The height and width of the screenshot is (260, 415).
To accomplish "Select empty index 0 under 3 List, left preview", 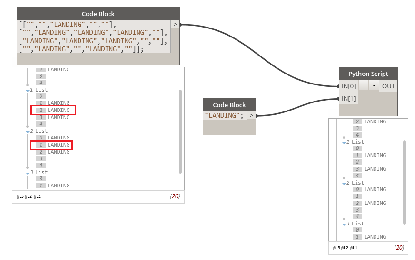I will click(41, 179).
